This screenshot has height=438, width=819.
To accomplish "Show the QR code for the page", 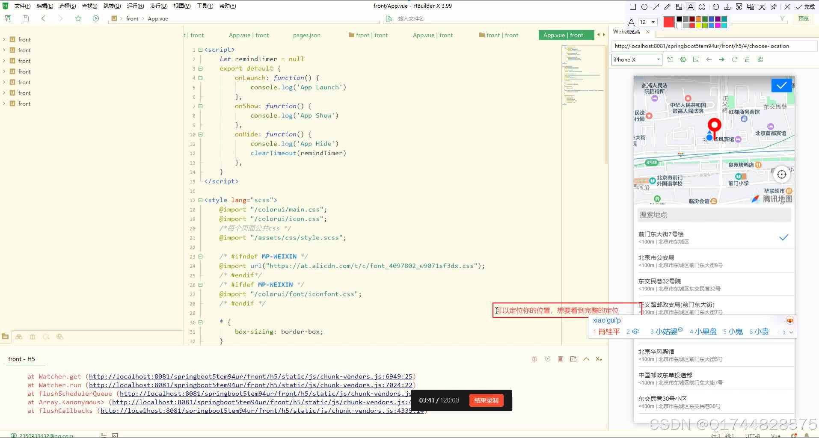I will (760, 59).
